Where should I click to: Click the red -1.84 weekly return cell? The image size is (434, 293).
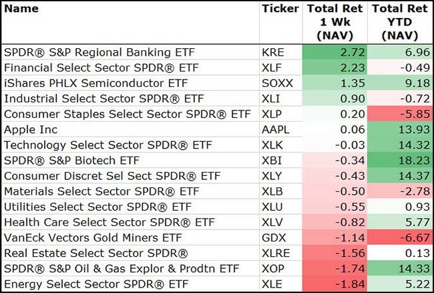tap(335, 284)
